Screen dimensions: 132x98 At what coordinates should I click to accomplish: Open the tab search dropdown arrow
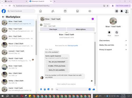click(x=2, y=1)
